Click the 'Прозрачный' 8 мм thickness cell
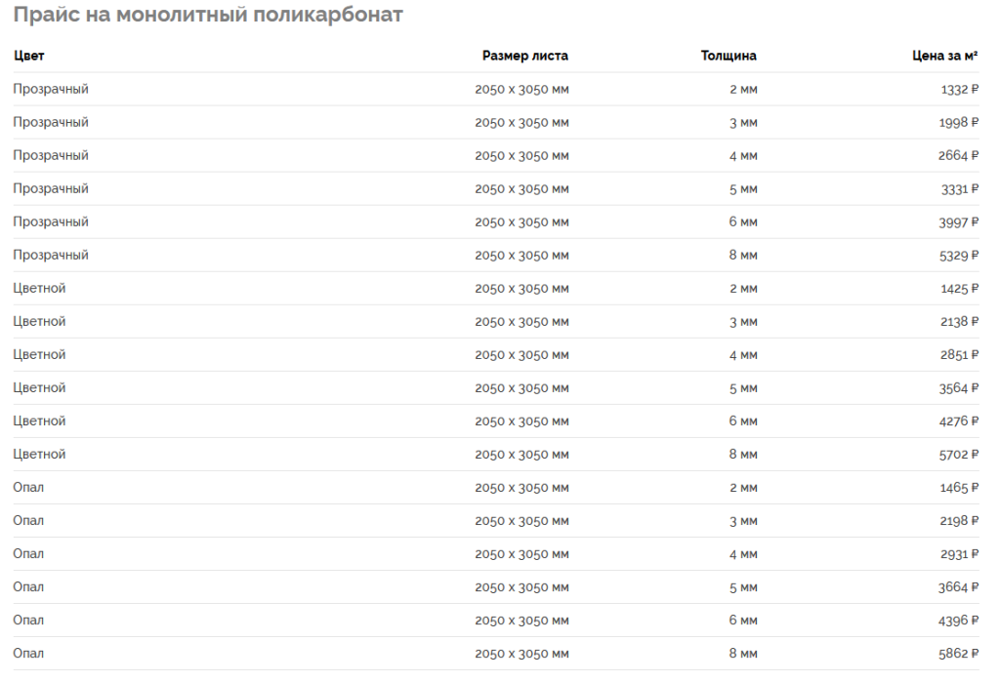Image resolution: width=1000 pixels, height=682 pixels. (x=742, y=256)
